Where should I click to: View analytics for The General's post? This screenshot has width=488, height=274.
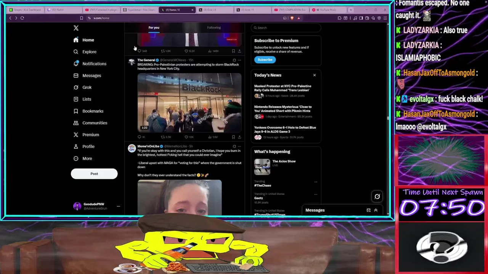(x=210, y=137)
